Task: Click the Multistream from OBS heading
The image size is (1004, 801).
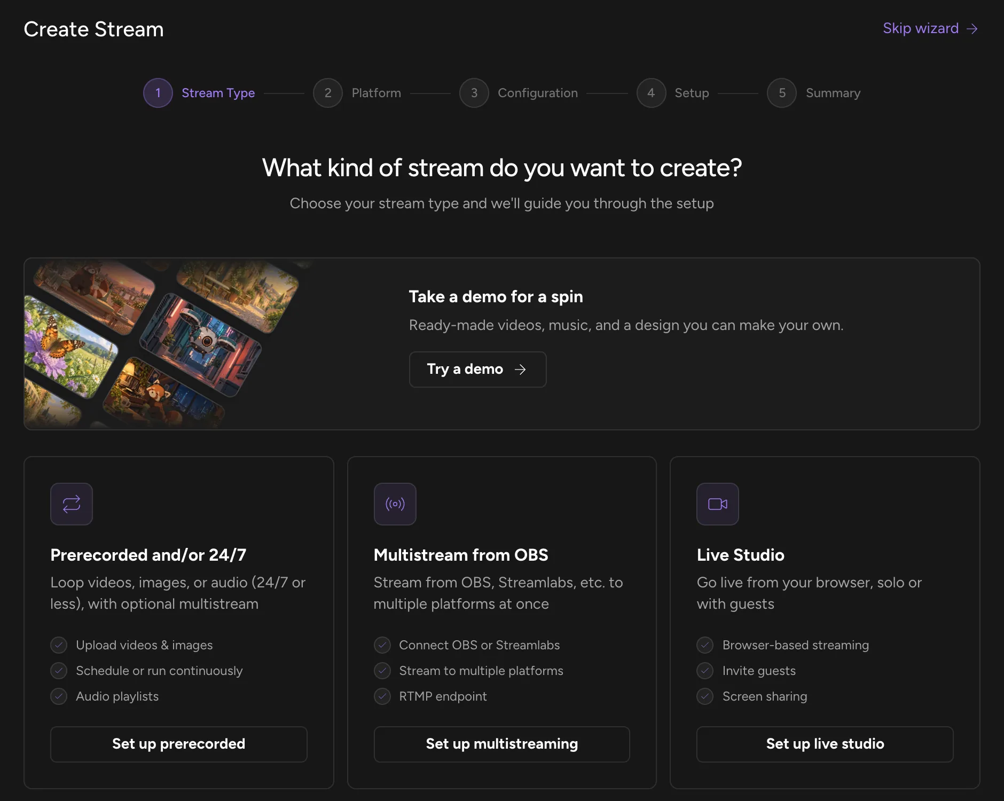Action: 461,555
